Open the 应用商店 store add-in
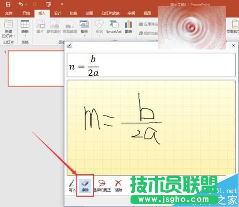 (x=148, y=24)
